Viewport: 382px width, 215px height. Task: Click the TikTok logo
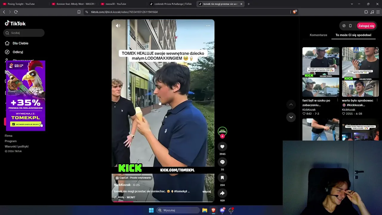pos(15,23)
